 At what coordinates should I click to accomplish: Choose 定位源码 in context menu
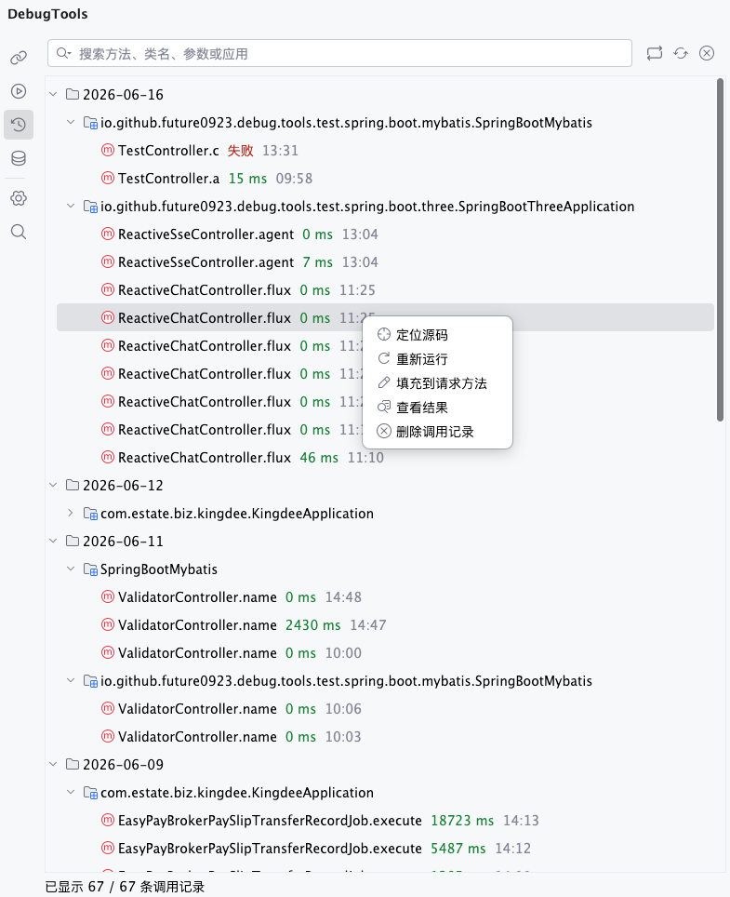tap(437, 335)
